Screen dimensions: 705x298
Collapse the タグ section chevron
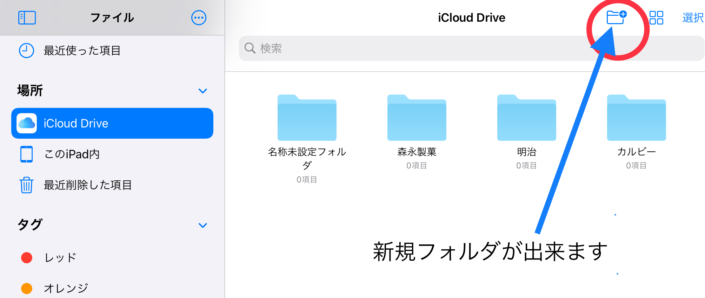pos(203,225)
